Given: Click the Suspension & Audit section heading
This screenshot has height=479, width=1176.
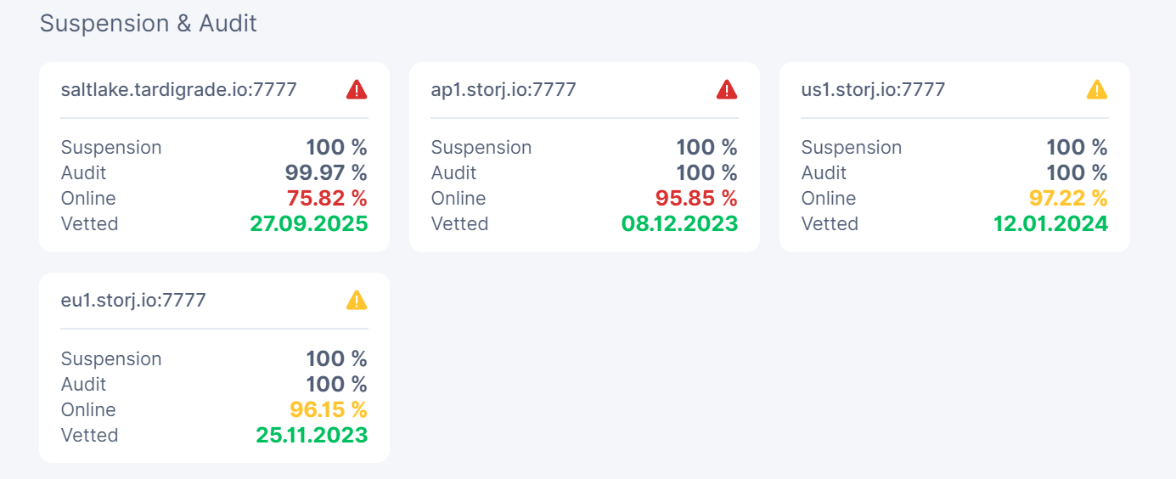Looking at the screenshot, I should point(149,23).
